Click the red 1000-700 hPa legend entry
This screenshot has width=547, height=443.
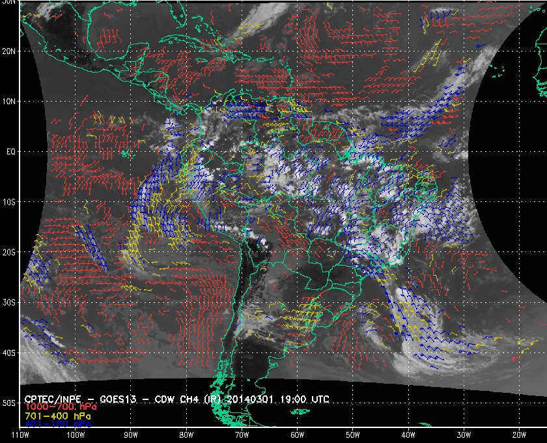(x=61, y=407)
